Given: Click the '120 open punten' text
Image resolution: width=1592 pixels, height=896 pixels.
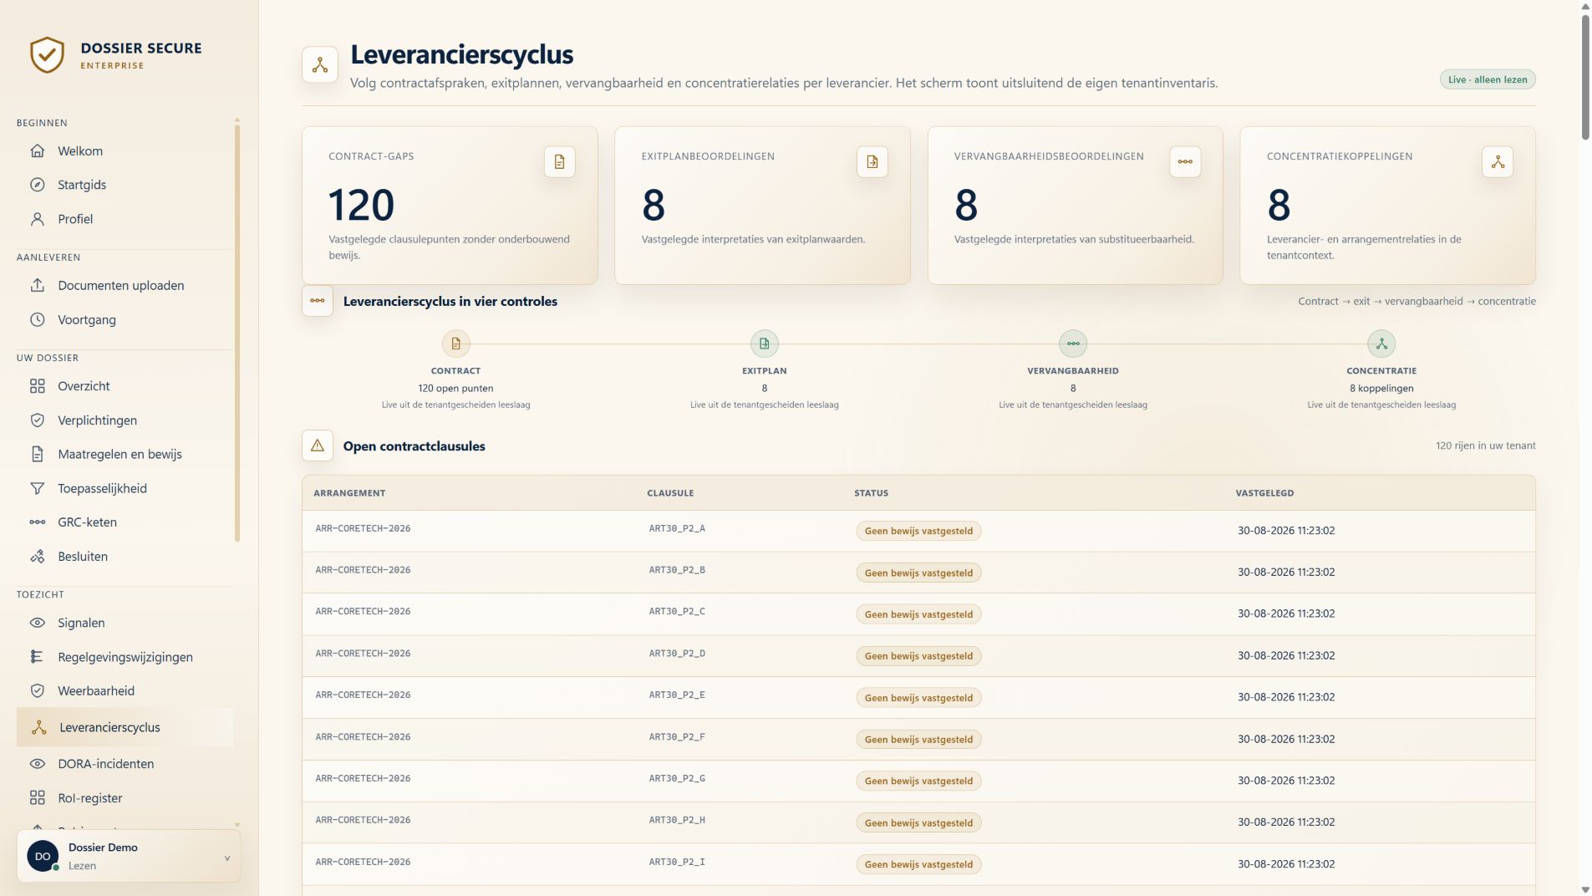Looking at the screenshot, I should 455,389.
